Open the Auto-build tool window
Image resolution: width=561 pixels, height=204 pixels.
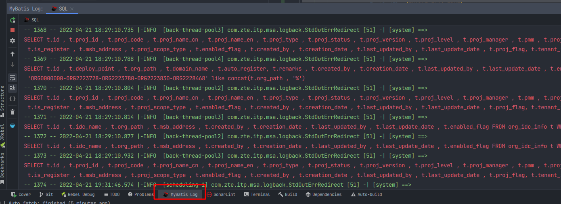[366, 194]
